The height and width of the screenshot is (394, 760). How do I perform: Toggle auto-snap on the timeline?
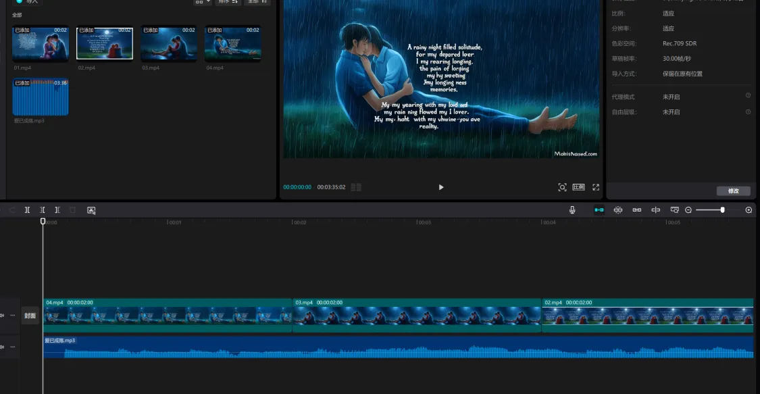pos(618,210)
